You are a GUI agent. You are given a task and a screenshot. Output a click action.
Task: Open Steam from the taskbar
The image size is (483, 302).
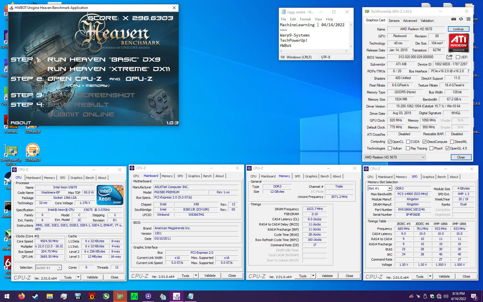35,296
